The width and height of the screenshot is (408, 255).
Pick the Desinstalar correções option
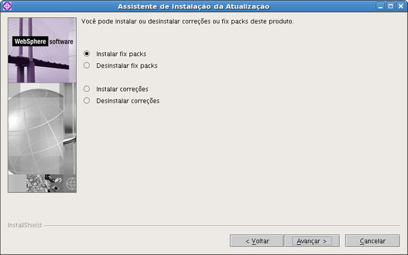click(87, 101)
